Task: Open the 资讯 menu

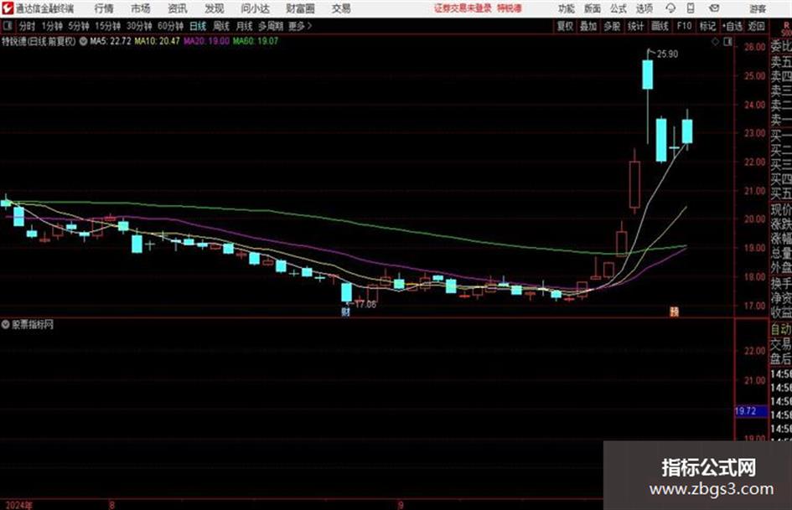Action: pyautogui.click(x=178, y=8)
